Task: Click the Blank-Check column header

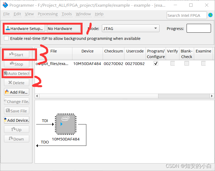Action: [187, 54]
